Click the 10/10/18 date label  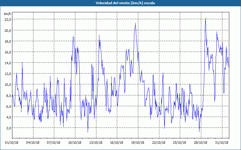pyautogui.click(x=74, y=142)
